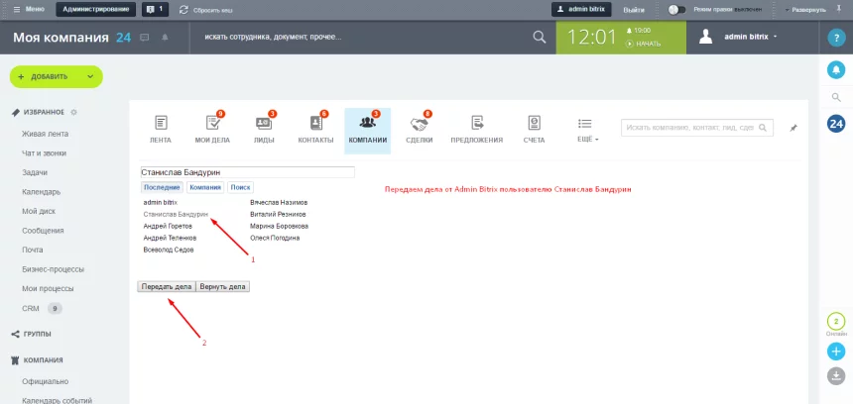853x404 pixels.
Task: Select Станислав Бандурин in the user list
Action: [175, 214]
